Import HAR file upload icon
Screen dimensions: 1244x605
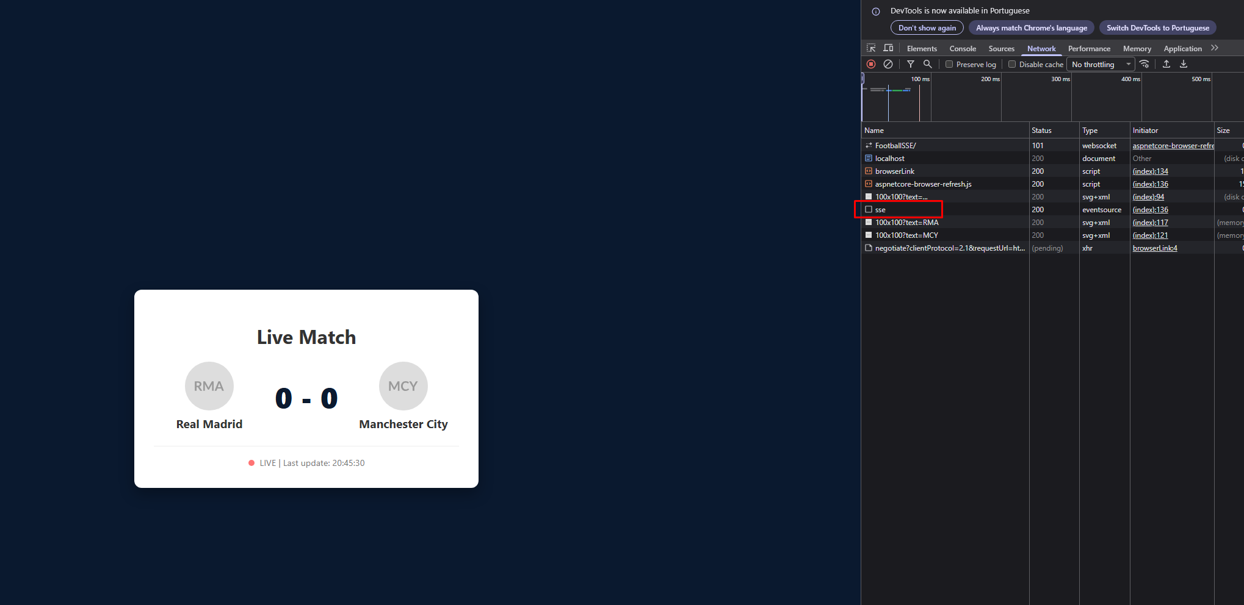[1166, 64]
